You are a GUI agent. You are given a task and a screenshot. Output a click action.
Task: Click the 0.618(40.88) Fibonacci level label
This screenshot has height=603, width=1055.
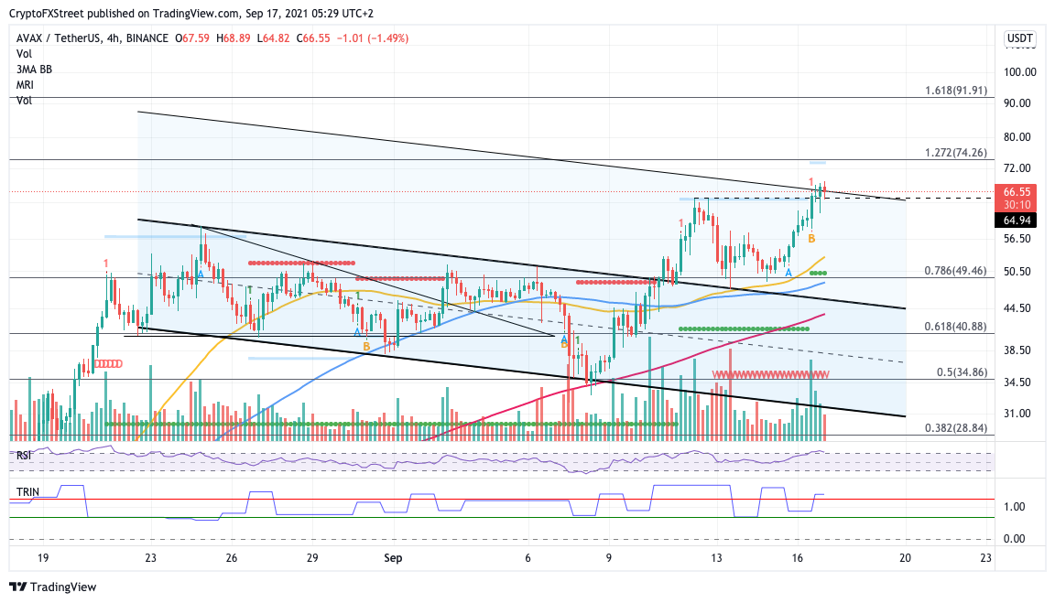tap(955, 327)
